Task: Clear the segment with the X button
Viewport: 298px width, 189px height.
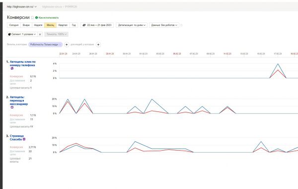Action: [40, 34]
